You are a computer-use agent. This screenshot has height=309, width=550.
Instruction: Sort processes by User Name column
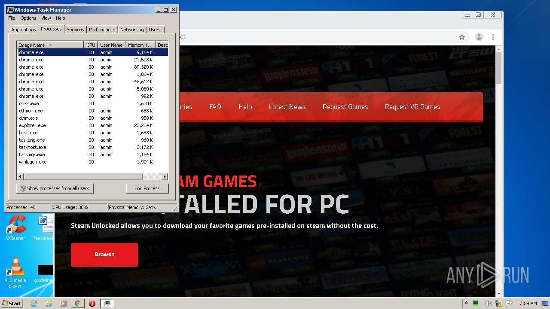(111, 45)
